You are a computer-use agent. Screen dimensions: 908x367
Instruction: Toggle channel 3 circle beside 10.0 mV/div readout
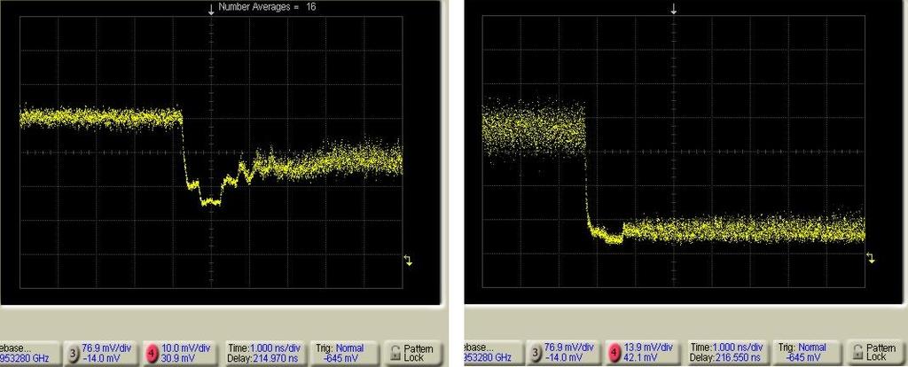(x=72, y=354)
